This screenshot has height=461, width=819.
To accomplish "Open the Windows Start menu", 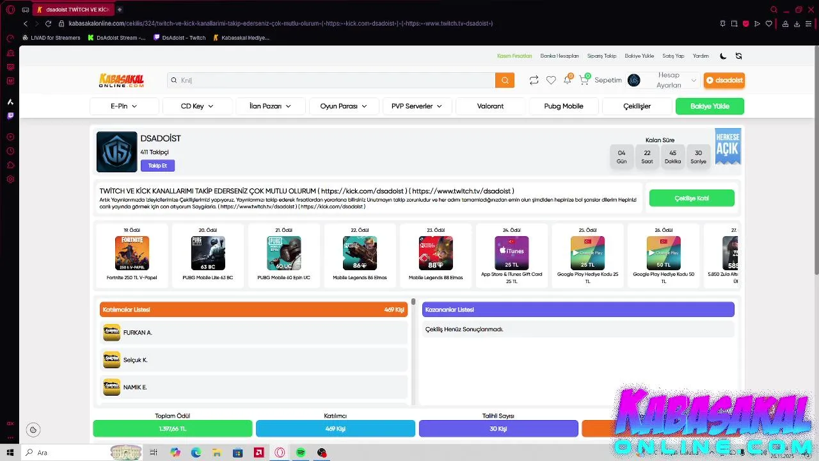I will coord(10,453).
